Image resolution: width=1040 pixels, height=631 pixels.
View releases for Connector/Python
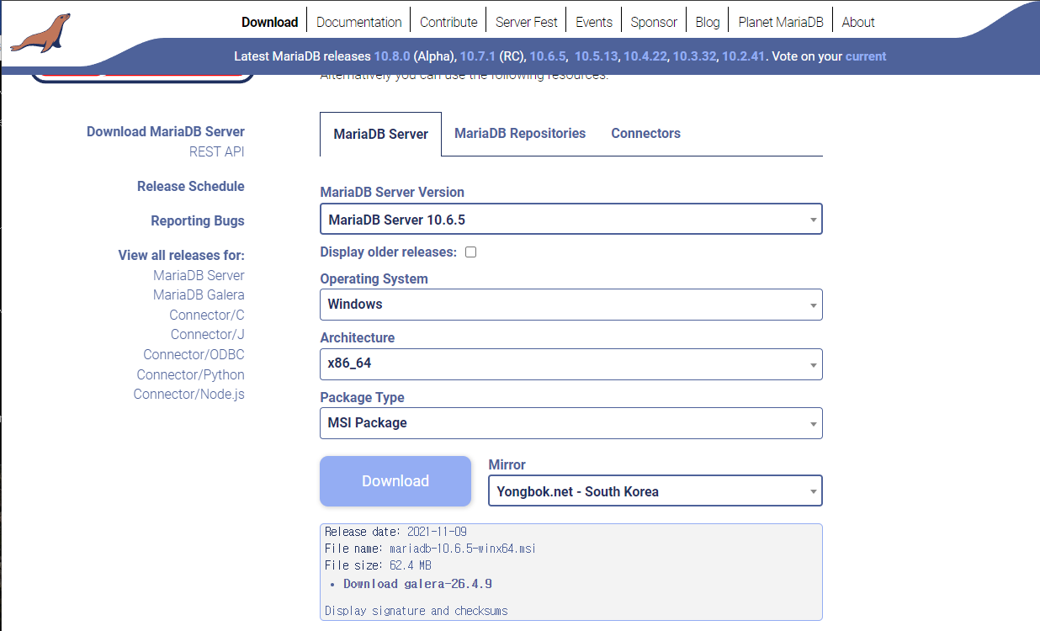point(191,374)
